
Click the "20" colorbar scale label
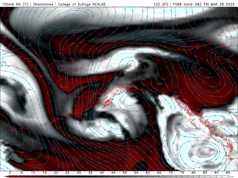coord(56,173)
